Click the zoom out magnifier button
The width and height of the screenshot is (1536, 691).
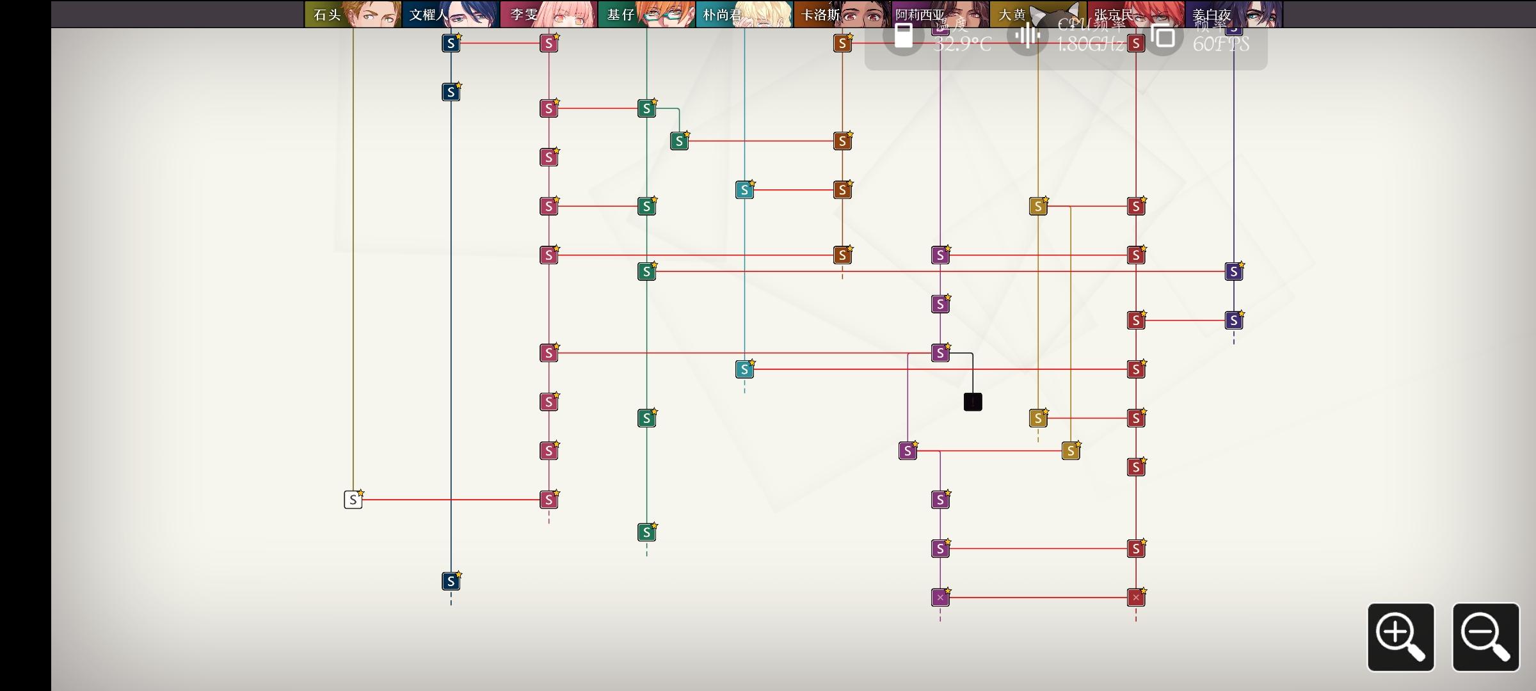tap(1485, 637)
